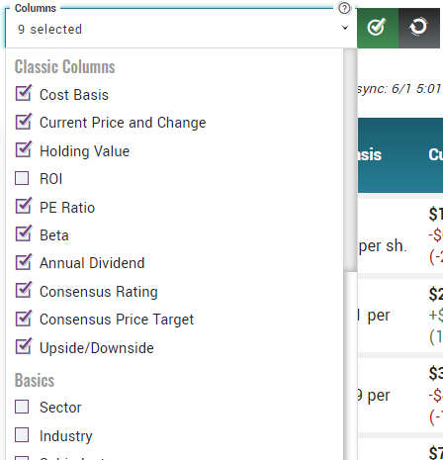Reset columns with the circular arrow button

[419, 28]
